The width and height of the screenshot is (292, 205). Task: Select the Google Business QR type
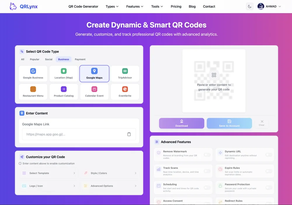point(33,74)
